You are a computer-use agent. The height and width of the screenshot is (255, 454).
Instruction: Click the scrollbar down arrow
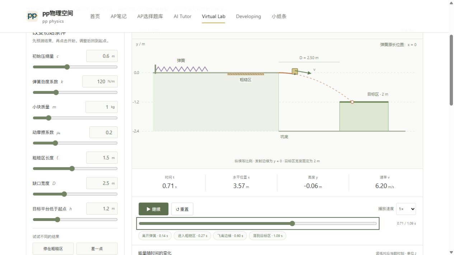[451, 252]
